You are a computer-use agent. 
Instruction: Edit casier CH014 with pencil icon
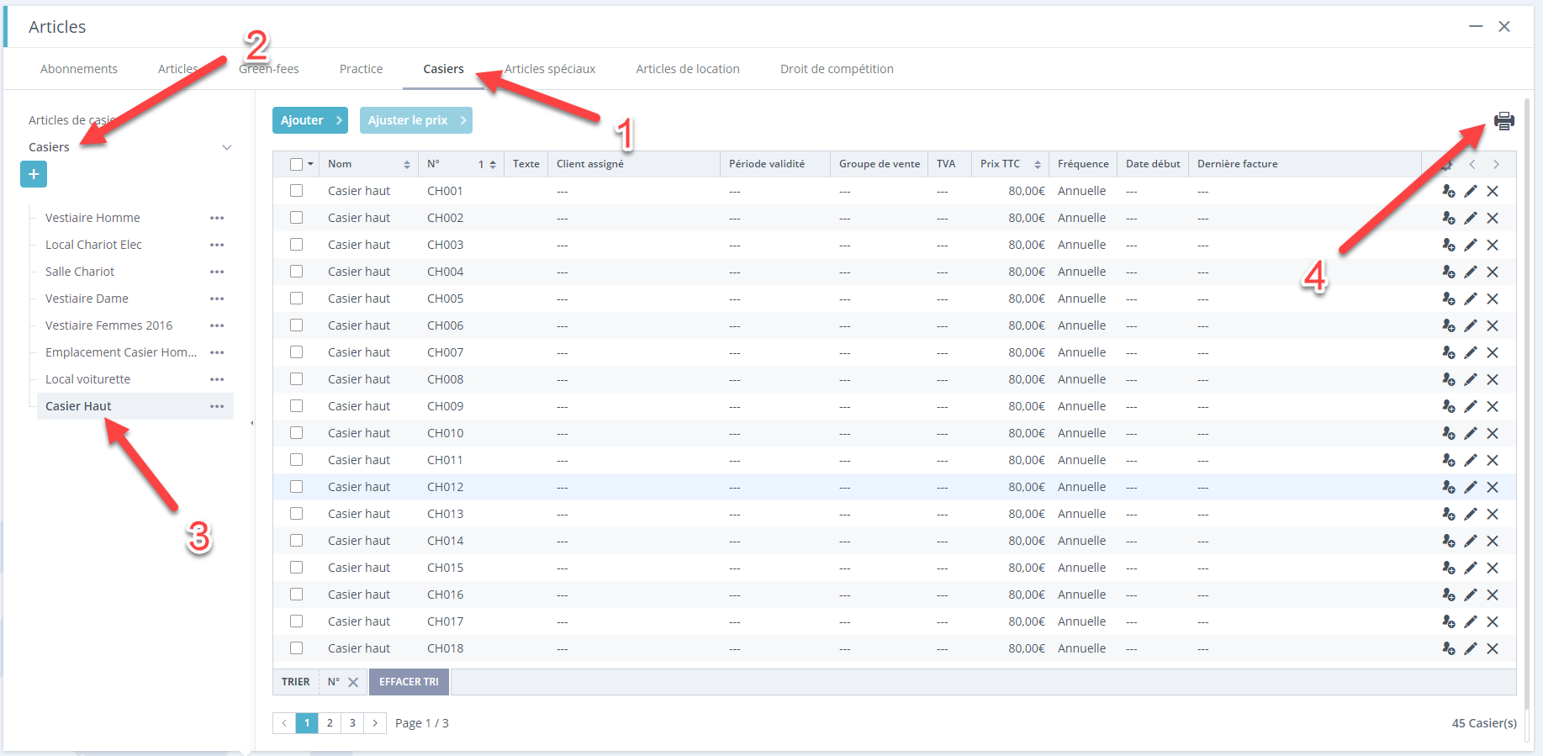click(1470, 541)
